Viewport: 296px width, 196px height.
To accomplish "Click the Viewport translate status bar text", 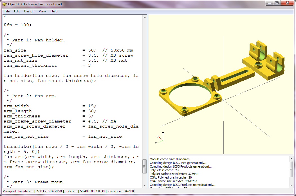I will point(68,191).
